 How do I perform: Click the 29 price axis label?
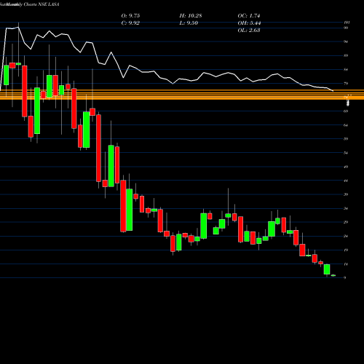point(346,222)
